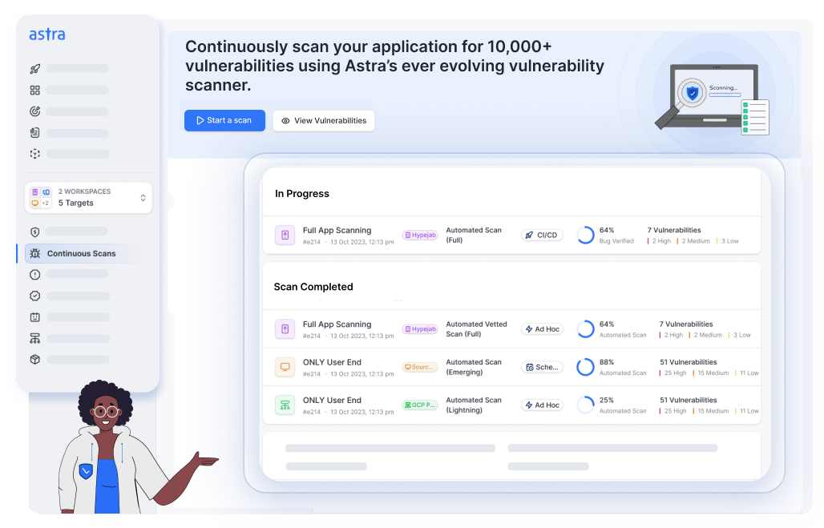Select the target radar icon in sidebar

pos(34,111)
